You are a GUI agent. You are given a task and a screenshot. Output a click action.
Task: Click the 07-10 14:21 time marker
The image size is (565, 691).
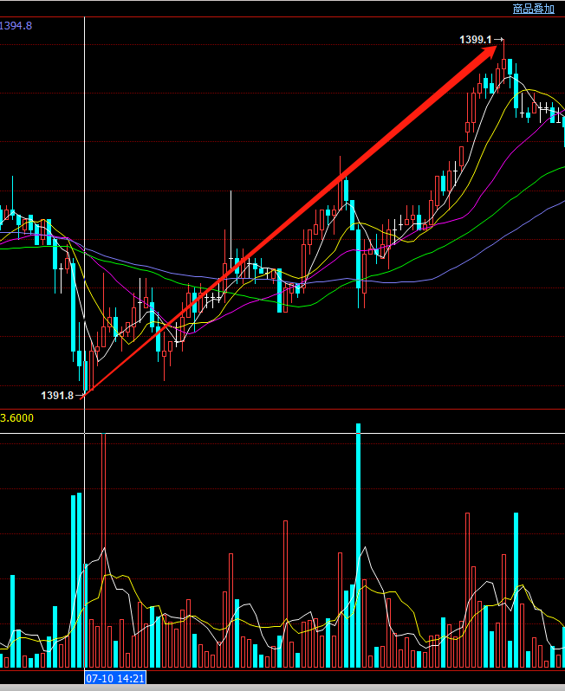tap(115, 678)
